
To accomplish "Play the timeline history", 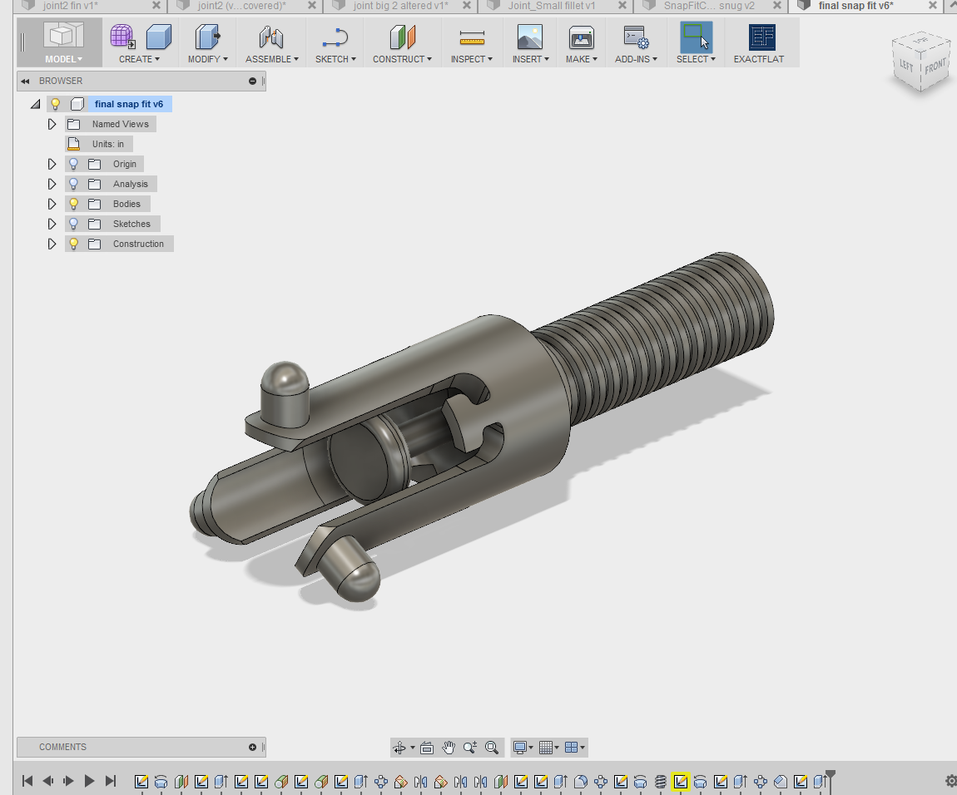I will pyautogui.click(x=89, y=781).
